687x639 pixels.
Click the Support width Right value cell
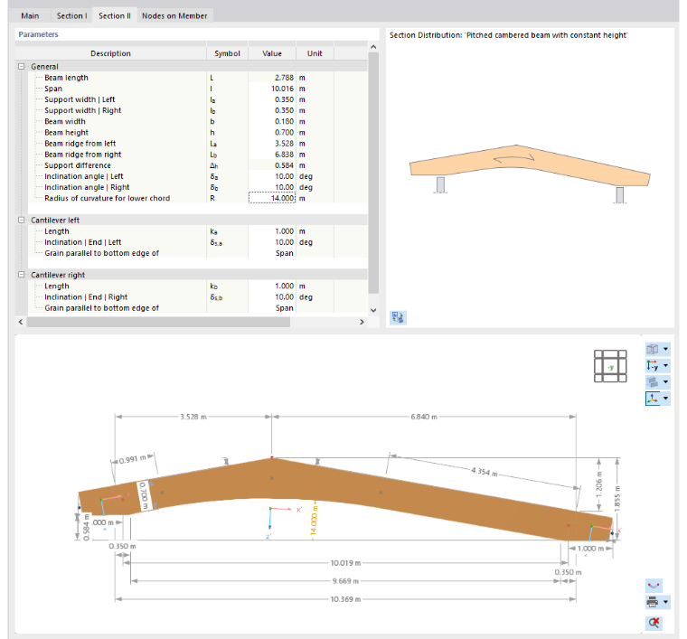(x=272, y=110)
